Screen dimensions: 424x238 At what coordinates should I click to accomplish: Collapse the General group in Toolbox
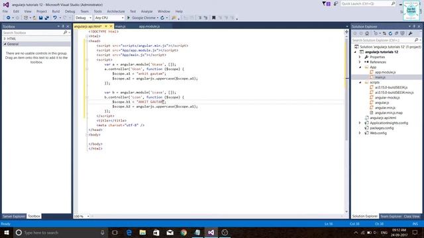(x=5, y=44)
